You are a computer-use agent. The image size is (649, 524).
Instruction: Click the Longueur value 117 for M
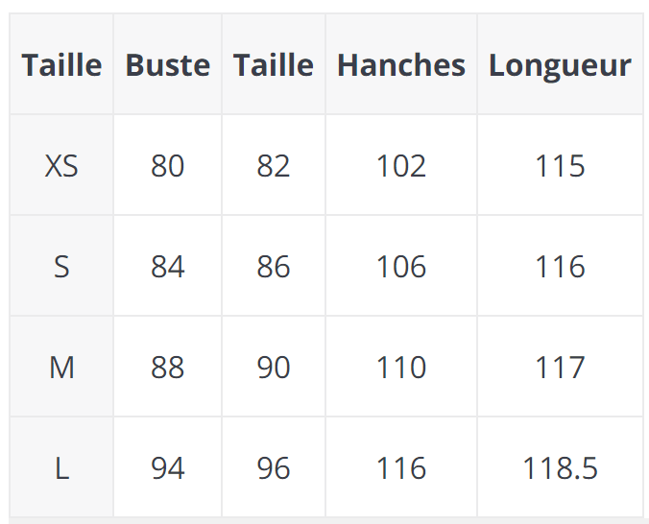pos(560,367)
